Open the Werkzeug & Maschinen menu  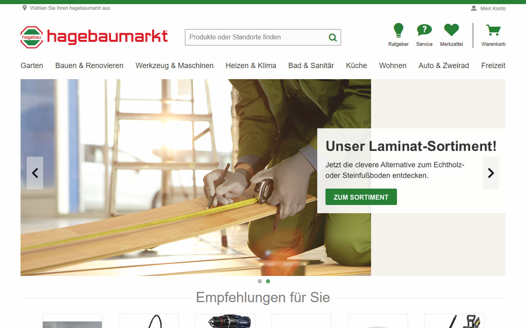click(x=175, y=66)
